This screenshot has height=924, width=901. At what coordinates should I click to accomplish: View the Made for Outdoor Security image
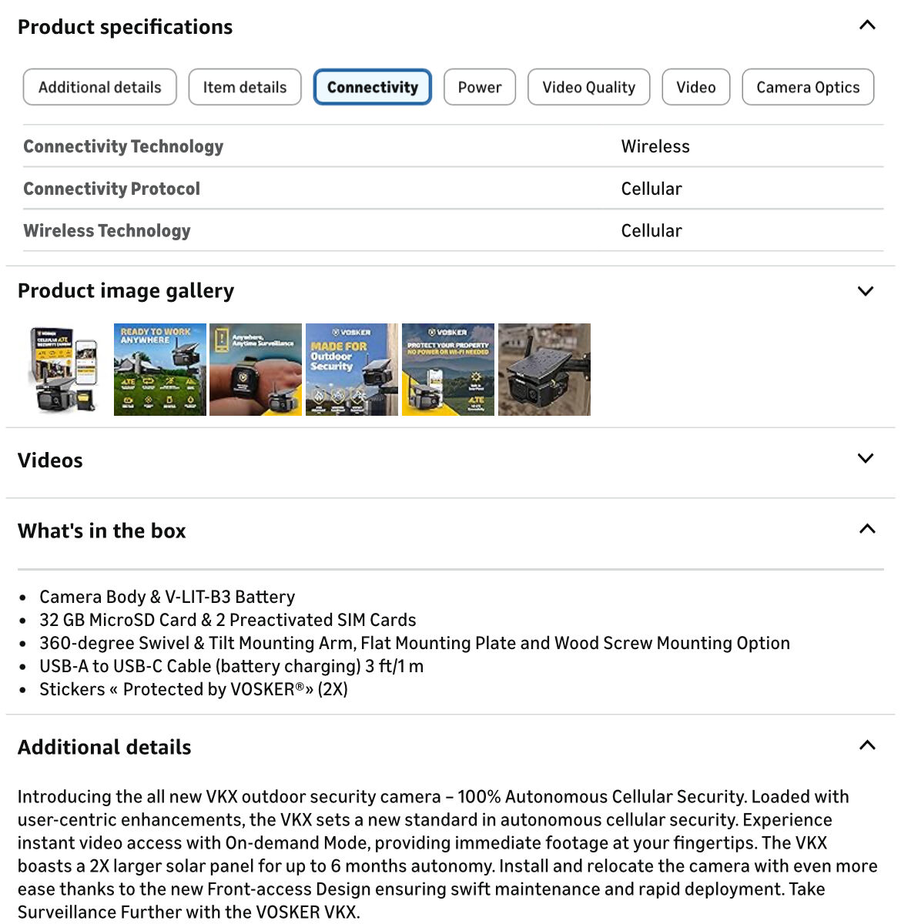[352, 370]
